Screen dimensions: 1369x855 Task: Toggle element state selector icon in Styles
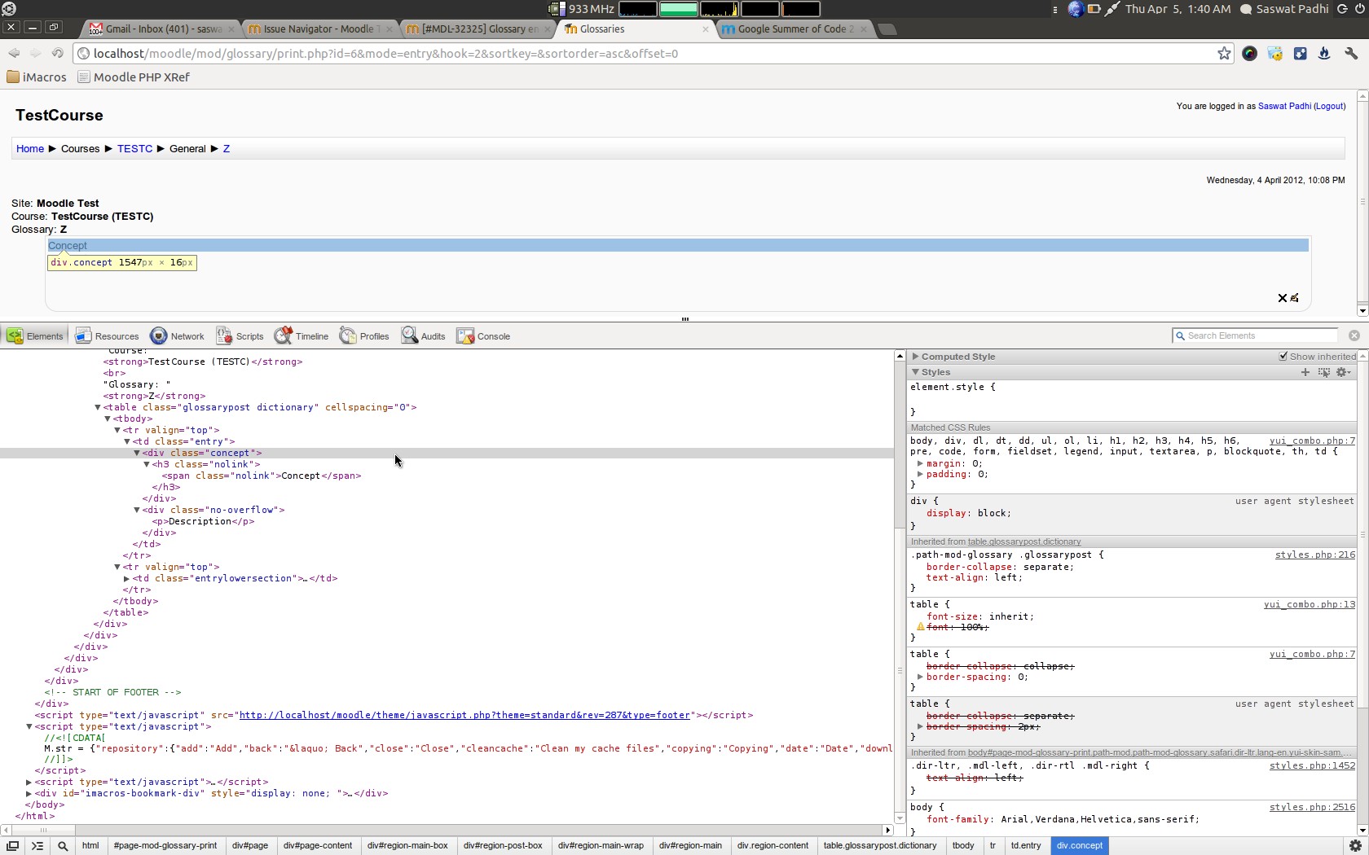[x=1324, y=372]
